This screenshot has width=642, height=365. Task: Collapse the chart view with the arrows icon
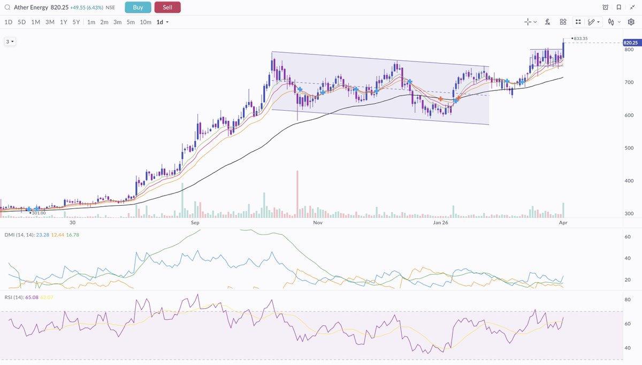tap(632, 6)
